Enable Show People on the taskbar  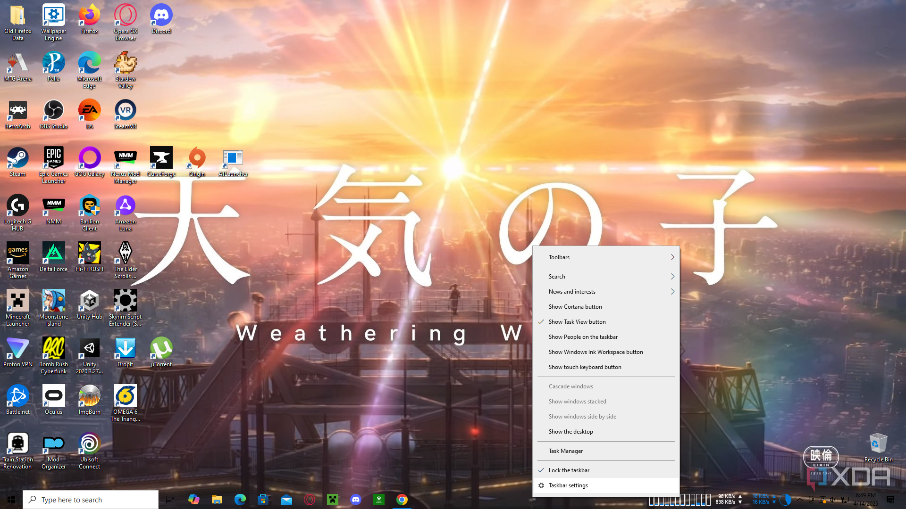(606, 337)
